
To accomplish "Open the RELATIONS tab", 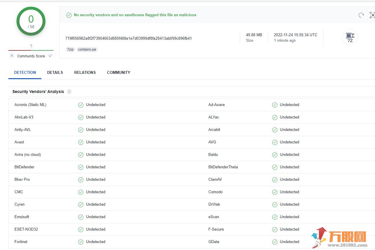I will coord(85,72).
